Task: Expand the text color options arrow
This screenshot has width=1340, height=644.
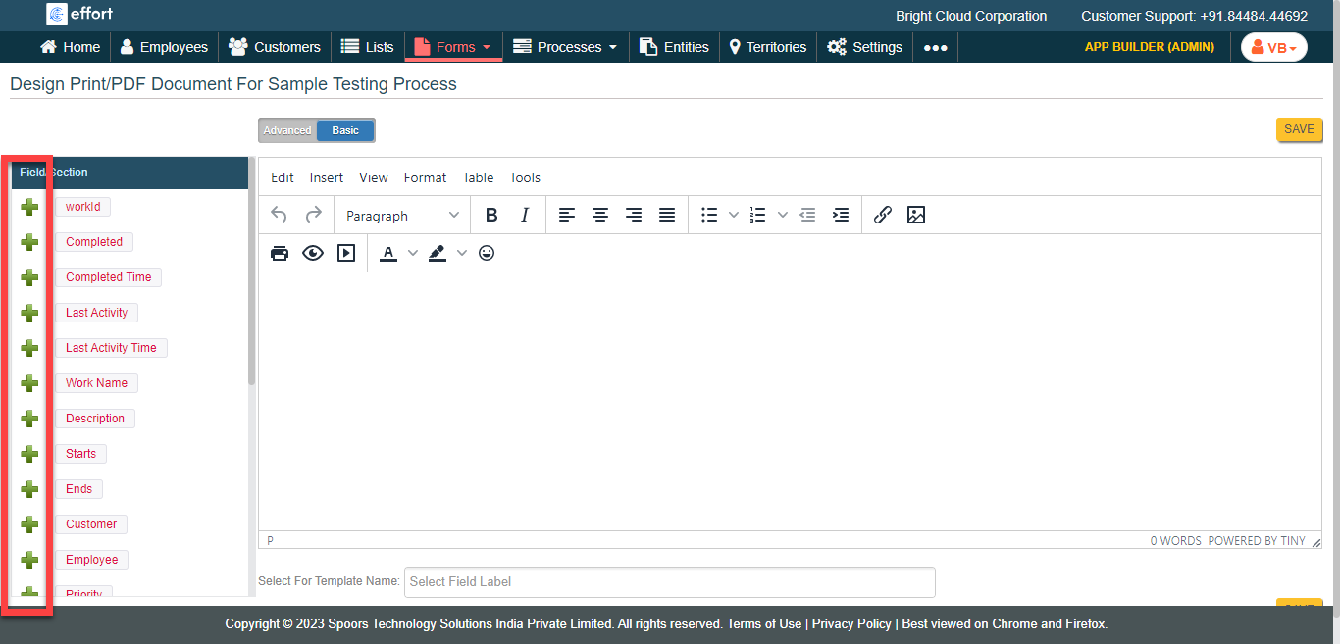Action: coord(413,253)
